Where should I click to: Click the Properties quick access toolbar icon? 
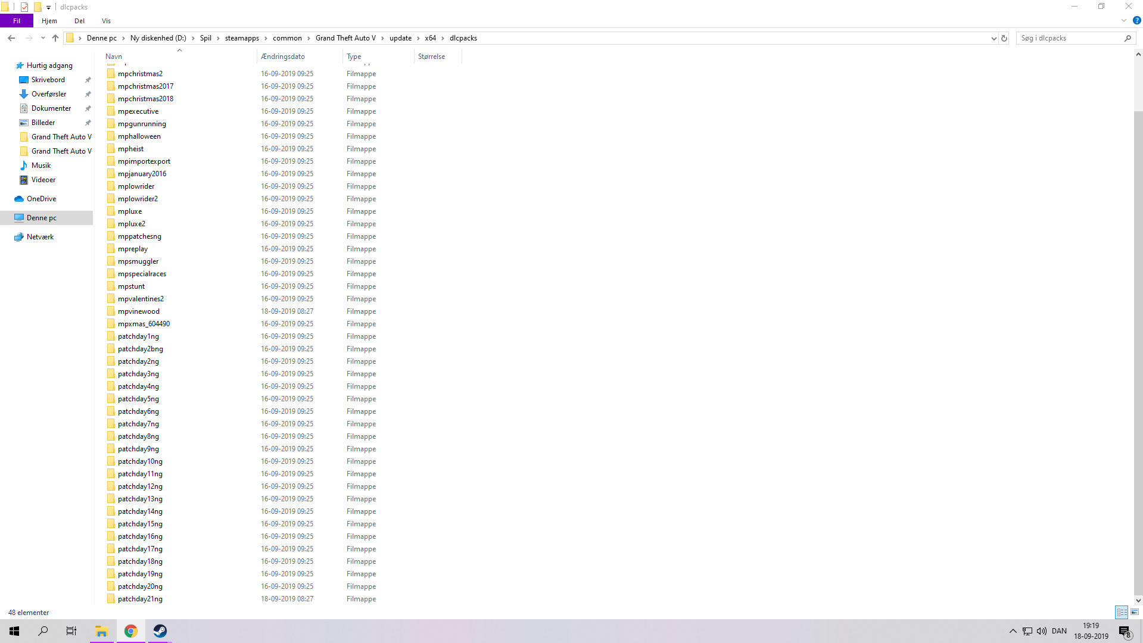[x=24, y=7]
